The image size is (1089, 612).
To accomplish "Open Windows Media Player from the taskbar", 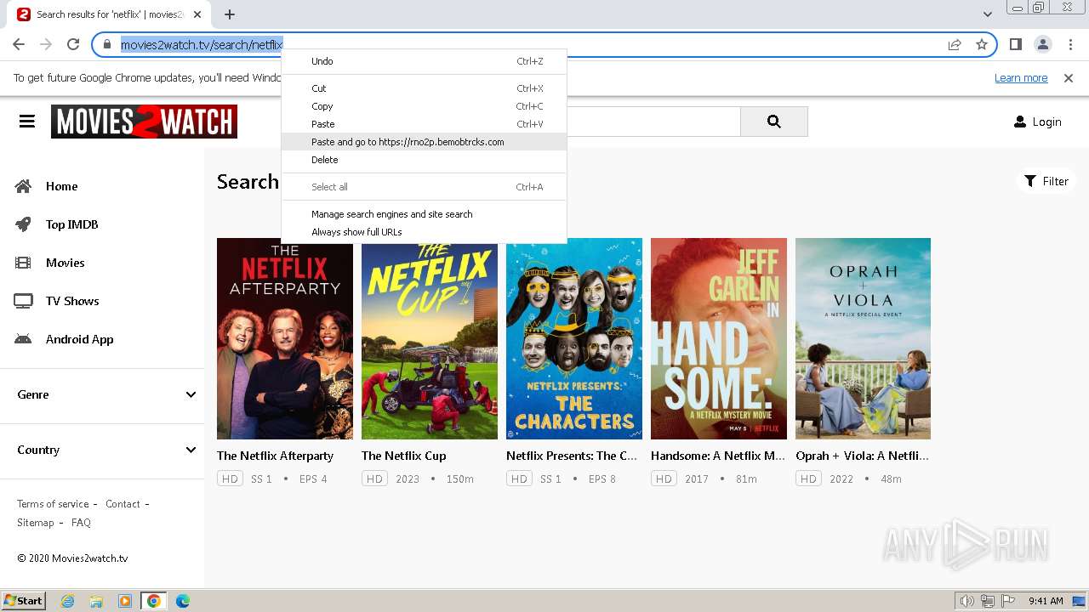I will (125, 601).
